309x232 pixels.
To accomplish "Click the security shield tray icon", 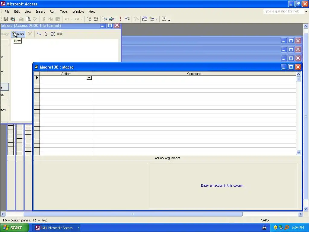I will tap(276, 228).
